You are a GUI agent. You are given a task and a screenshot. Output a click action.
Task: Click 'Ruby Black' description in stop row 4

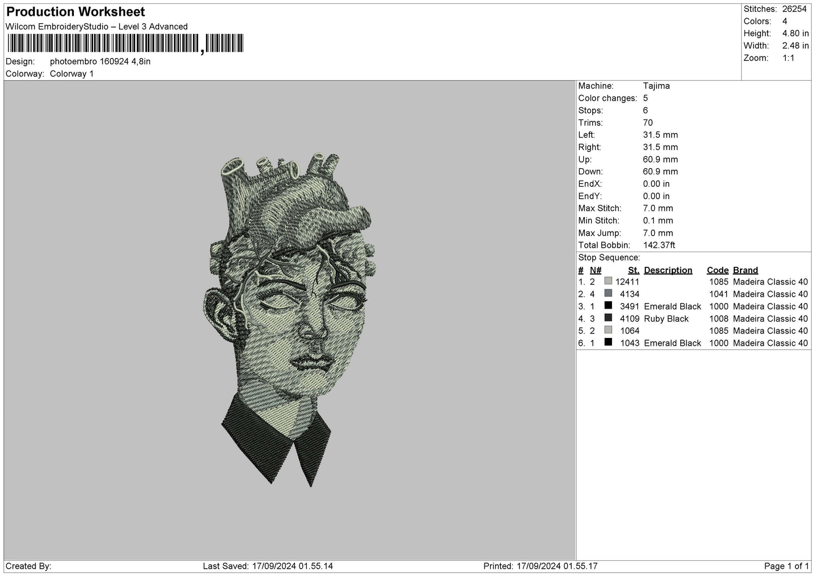[666, 319]
